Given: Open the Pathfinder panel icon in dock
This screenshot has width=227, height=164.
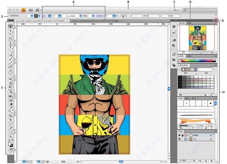Looking at the screenshot, I should [x=174, y=65].
